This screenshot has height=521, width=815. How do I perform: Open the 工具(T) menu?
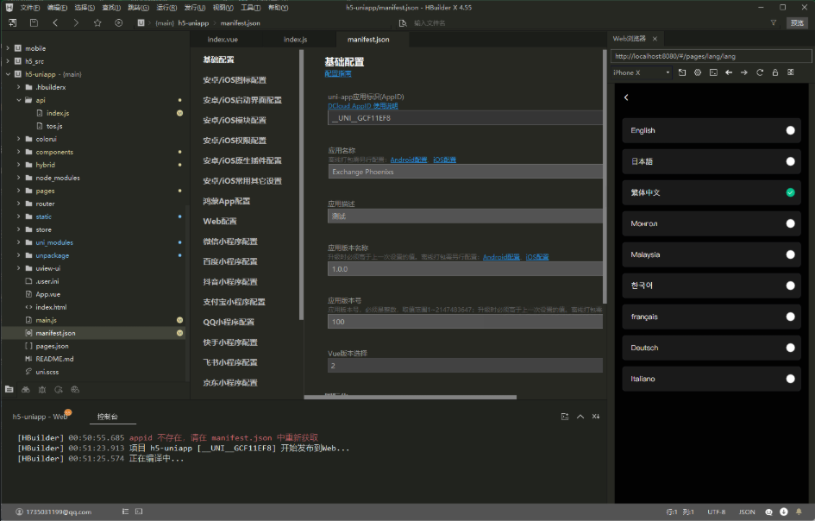[250, 7]
